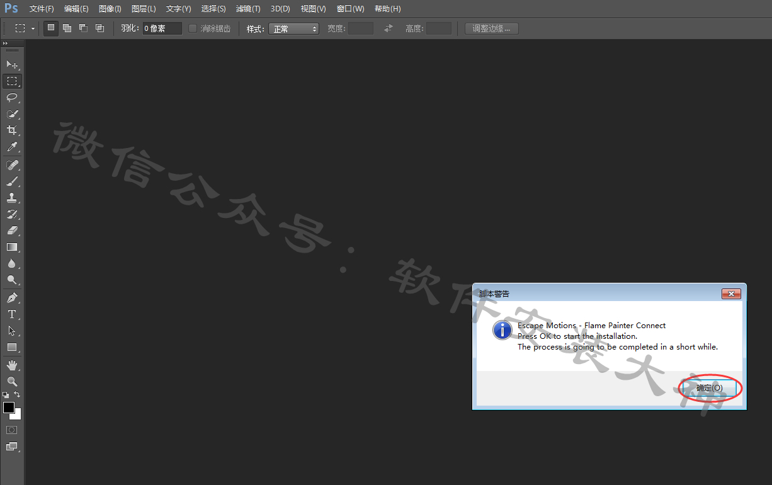This screenshot has width=772, height=485.
Task: Swap foreground and background colors
Action: [18, 395]
